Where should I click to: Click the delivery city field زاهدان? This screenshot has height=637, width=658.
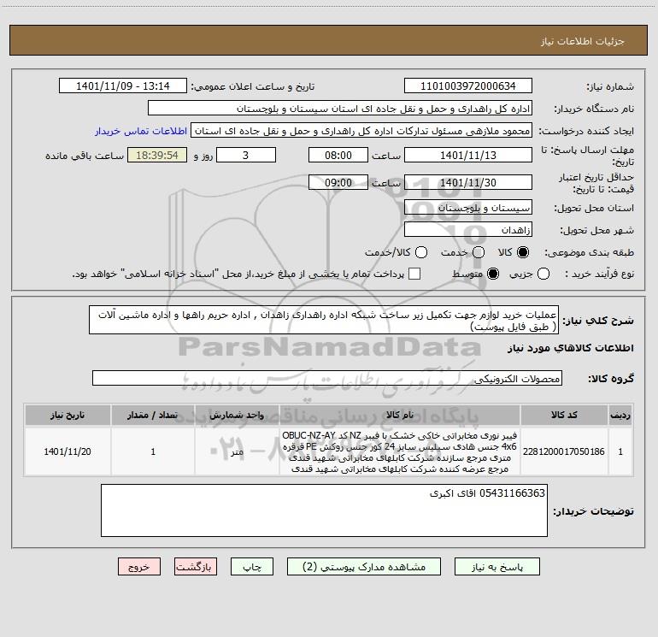[x=468, y=230]
